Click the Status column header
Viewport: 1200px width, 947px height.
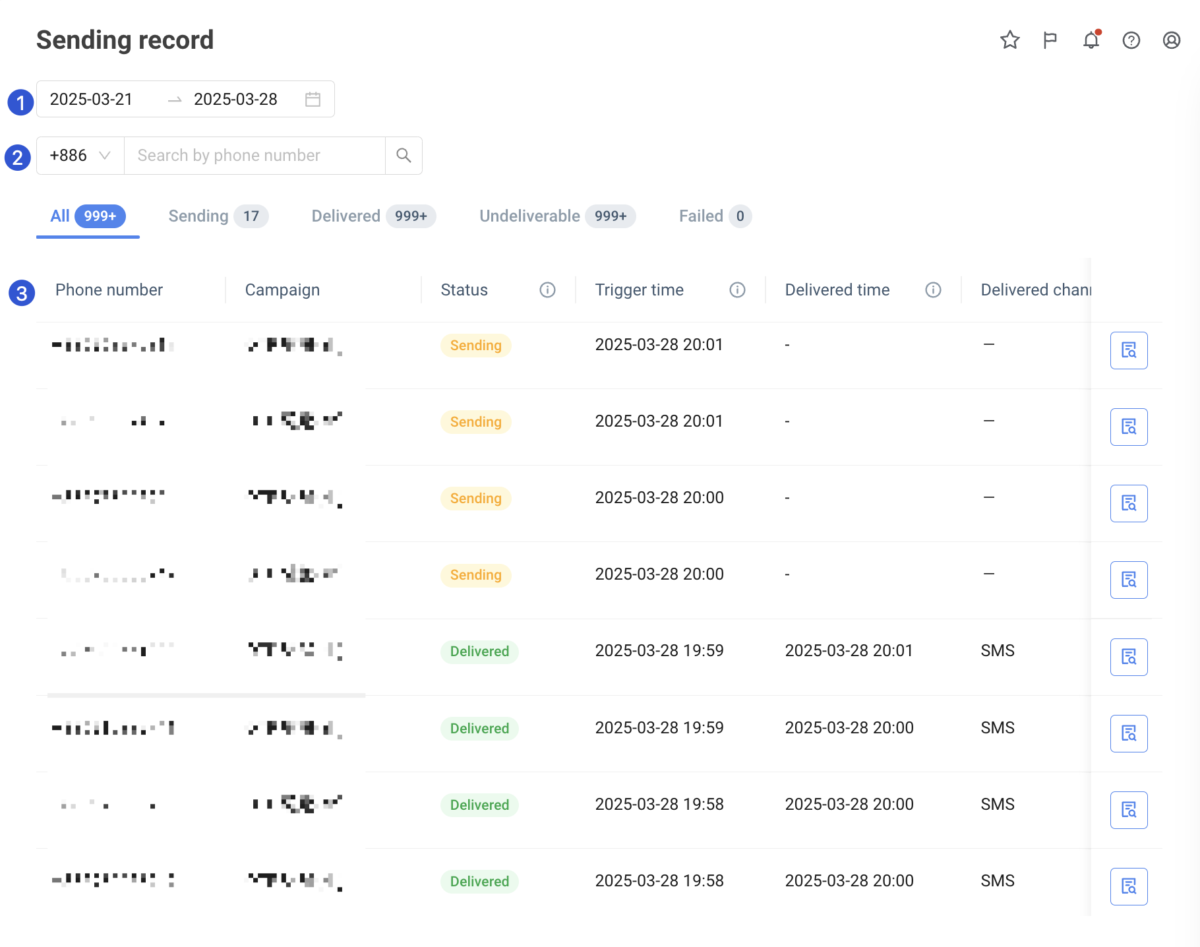(x=464, y=290)
